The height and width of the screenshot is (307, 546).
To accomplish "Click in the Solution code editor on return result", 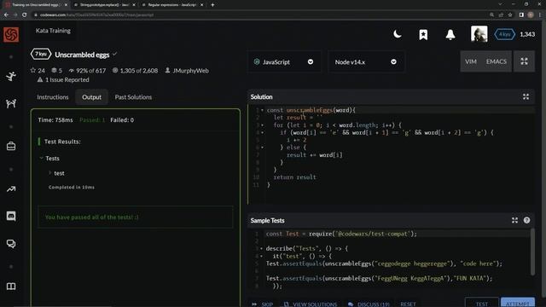I will 294,177.
